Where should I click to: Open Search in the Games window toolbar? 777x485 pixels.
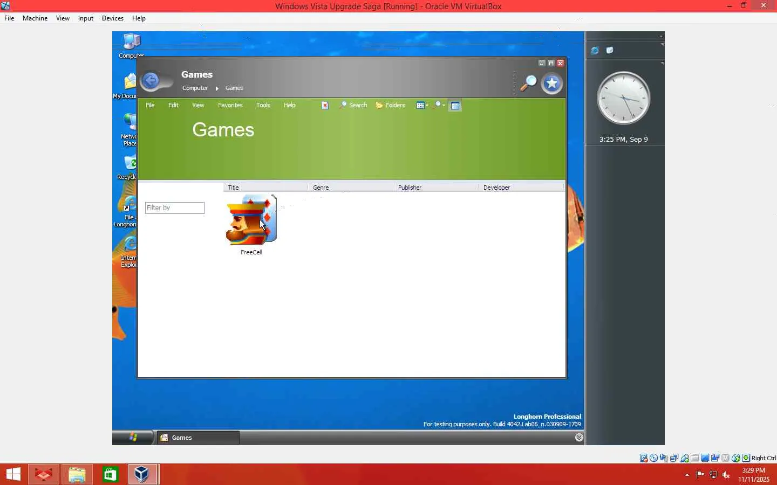353,106
